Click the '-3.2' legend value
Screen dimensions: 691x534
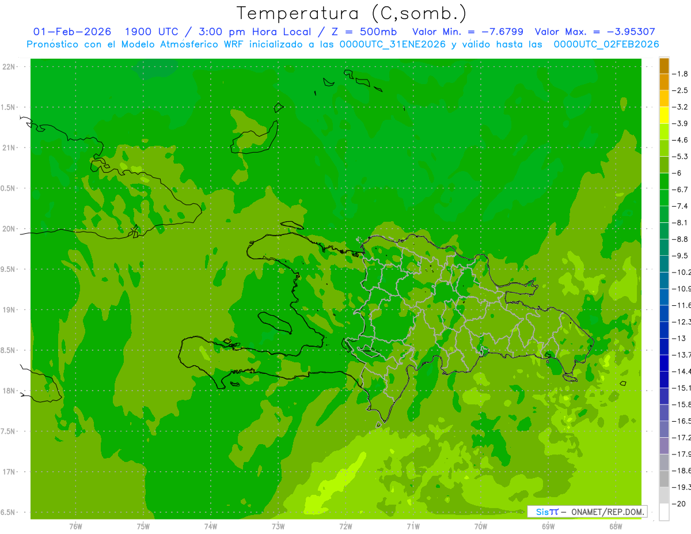(x=679, y=107)
